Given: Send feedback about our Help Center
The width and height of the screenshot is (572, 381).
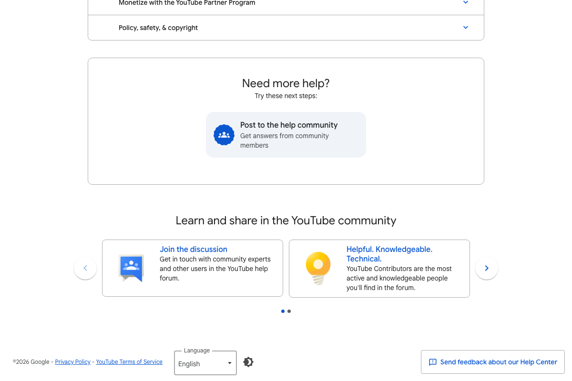Looking at the screenshot, I should 493,362.
